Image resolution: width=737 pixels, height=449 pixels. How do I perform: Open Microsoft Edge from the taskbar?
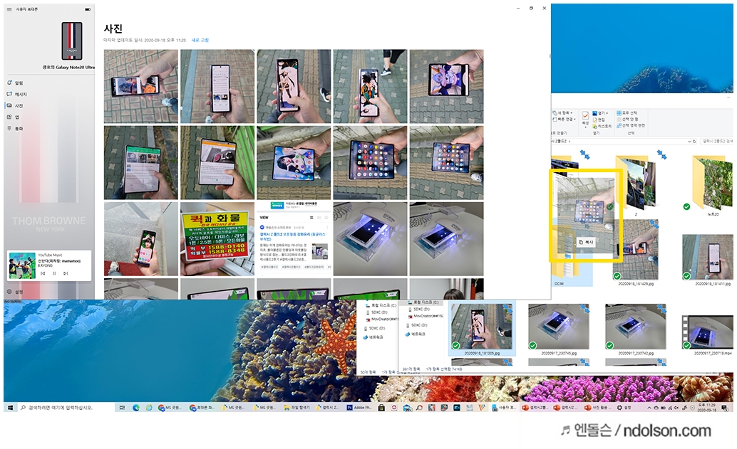pyautogui.click(x=136, y=408)
